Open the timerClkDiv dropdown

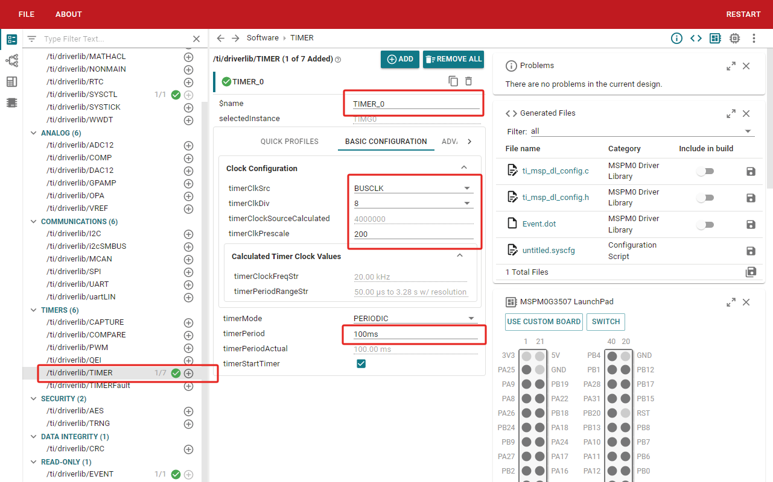413,204
